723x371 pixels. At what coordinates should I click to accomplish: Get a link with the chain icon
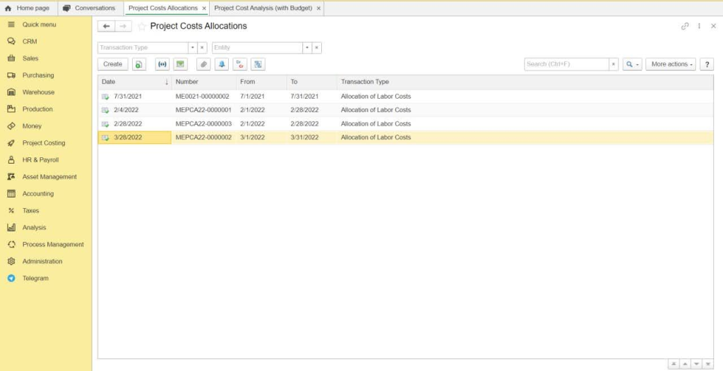(x=685, y=26)
